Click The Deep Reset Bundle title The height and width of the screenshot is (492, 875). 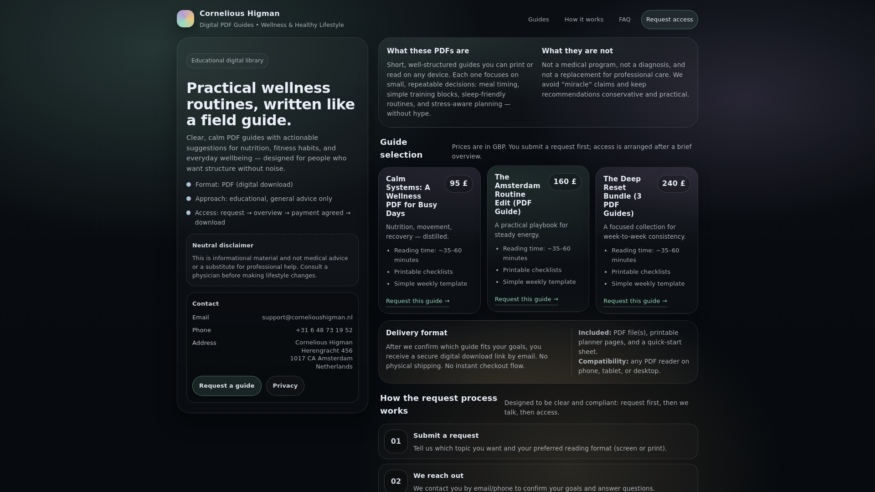[x=623, y=196]
